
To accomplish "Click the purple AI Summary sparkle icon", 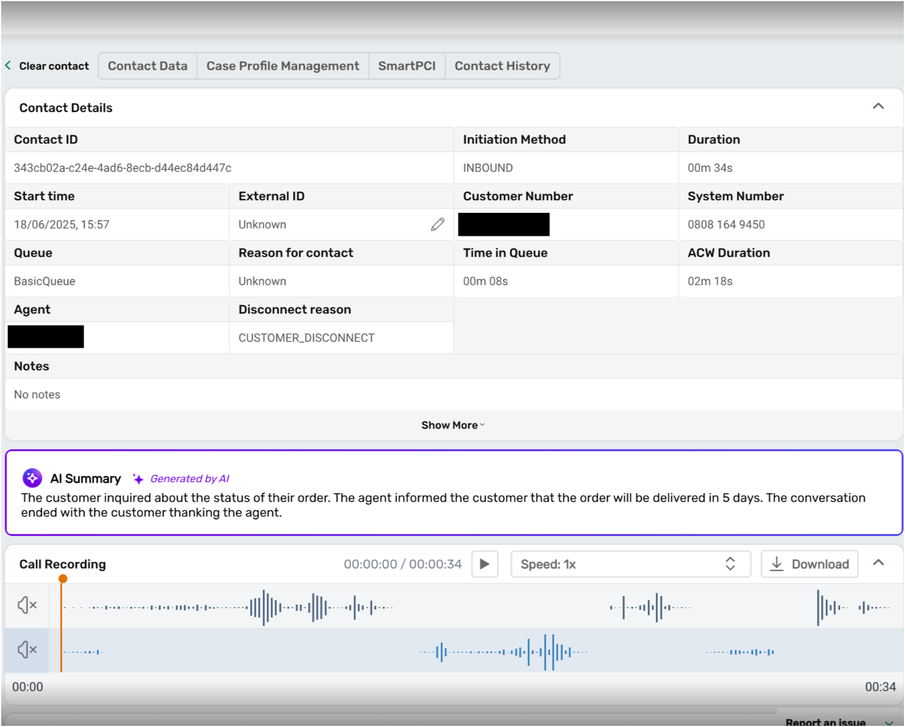I will click(32, 478).
